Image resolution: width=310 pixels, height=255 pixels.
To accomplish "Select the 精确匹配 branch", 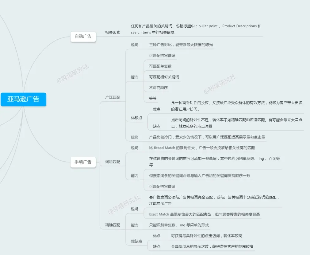I will (x=113, y=225).
